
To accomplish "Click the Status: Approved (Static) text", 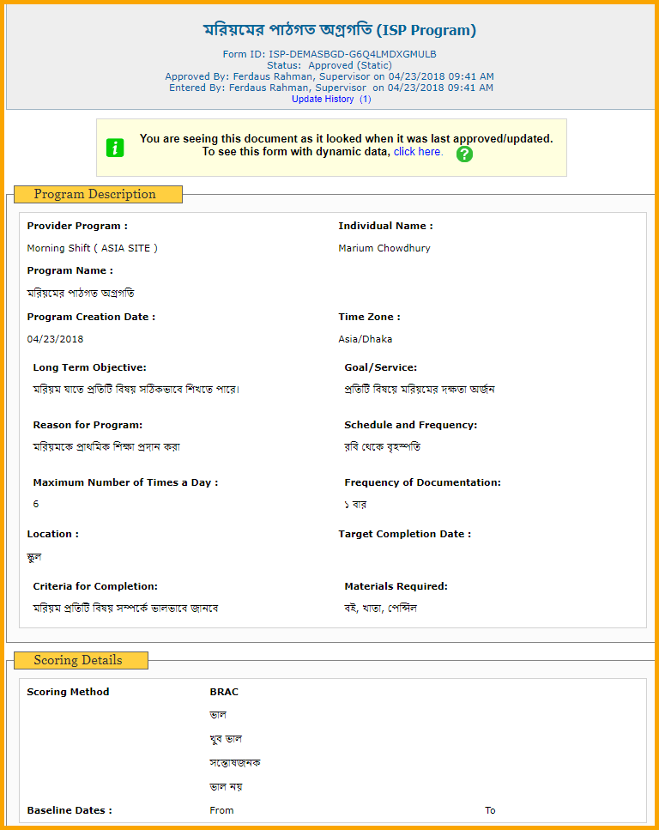I will (329, 65).
